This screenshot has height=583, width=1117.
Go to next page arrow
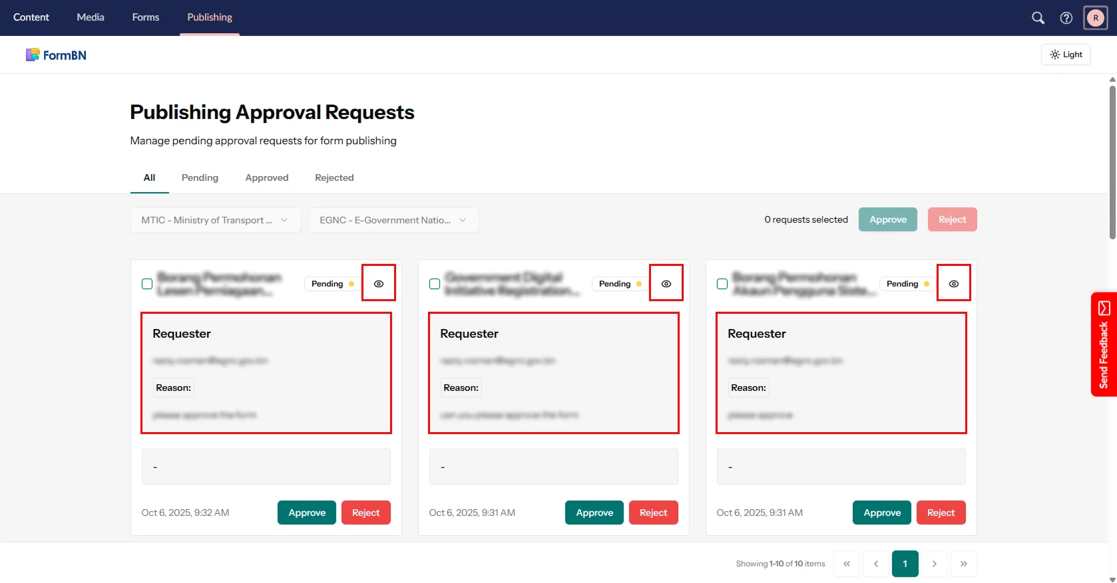935,564
